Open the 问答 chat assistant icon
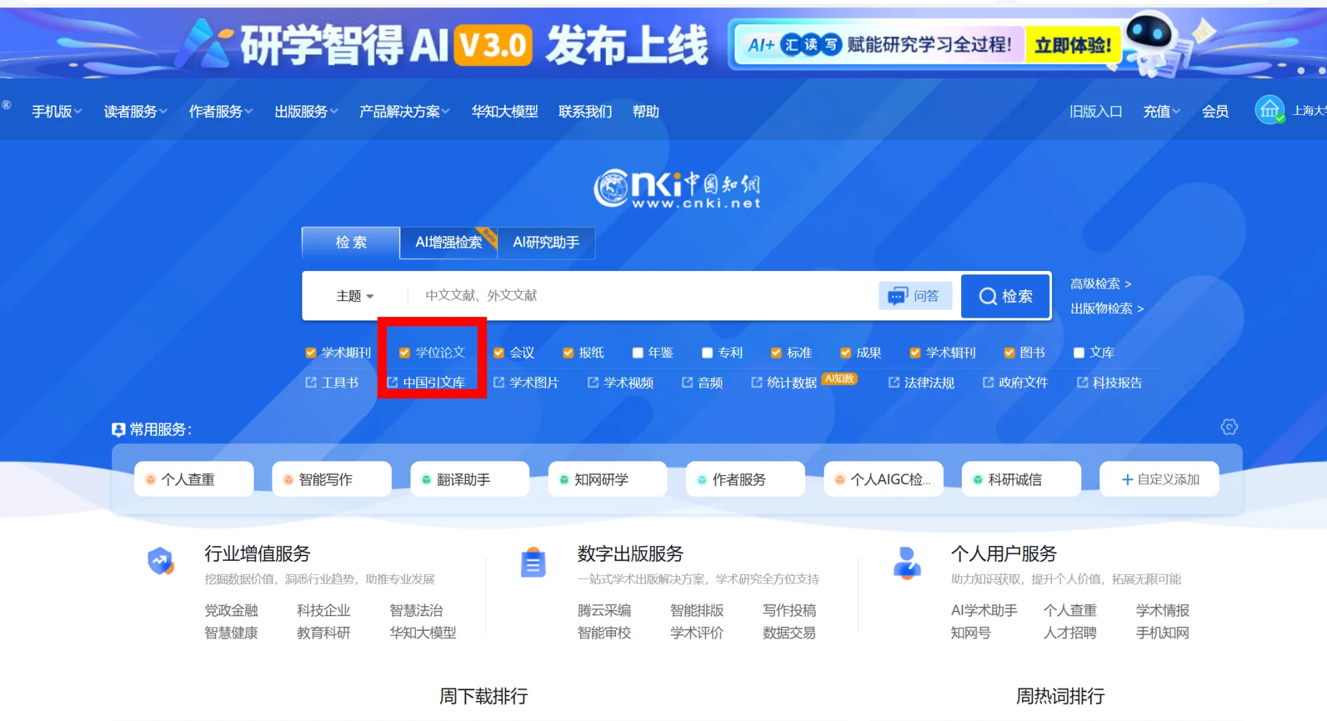The image size is (1327, 721). click(x=914, y=296)
